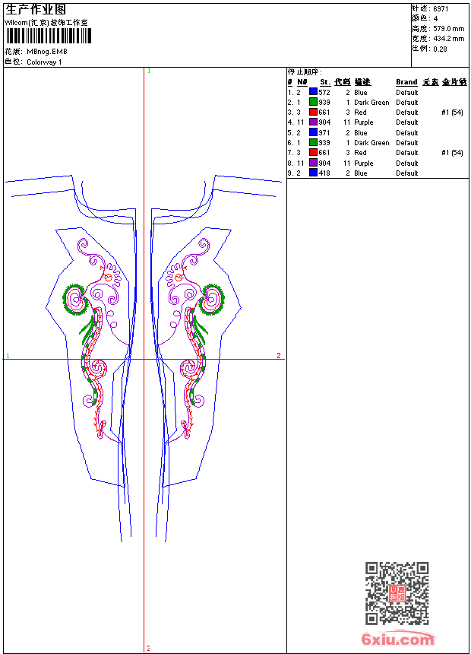Image resolution: width=471 pixels, height=654 pixels.
Task: Click the 'Colorway 1' colorway value
Action: pyautogui.click(x=44, y=62)
